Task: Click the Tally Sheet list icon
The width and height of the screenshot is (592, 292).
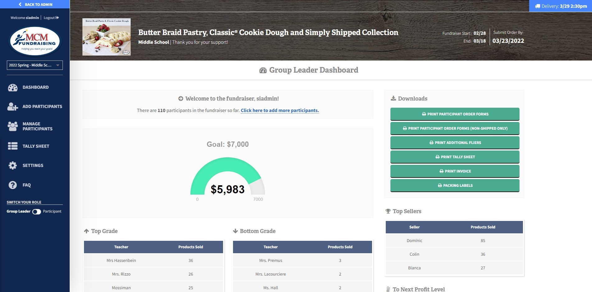Action: (x=13, y=146)
